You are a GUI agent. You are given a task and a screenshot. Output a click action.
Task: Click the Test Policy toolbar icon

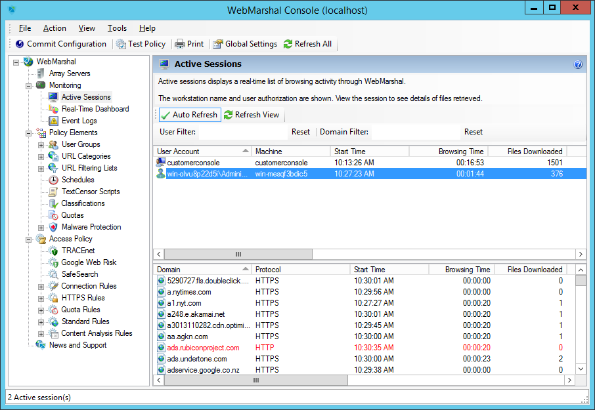pyautogui.click(x=121, y=44)
